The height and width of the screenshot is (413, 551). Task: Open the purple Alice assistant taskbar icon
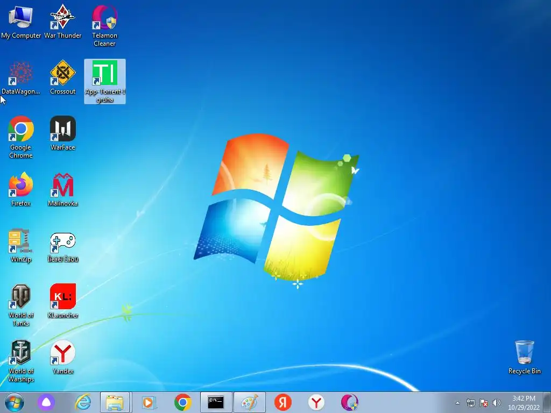tap(46, 402)
